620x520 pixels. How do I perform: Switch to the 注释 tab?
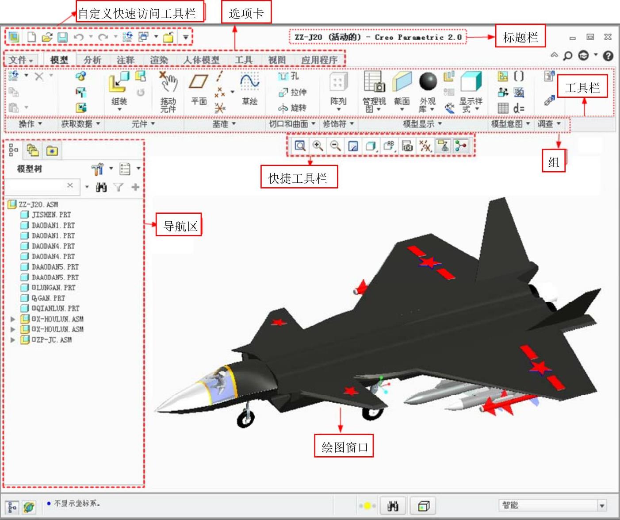[126, 60]
